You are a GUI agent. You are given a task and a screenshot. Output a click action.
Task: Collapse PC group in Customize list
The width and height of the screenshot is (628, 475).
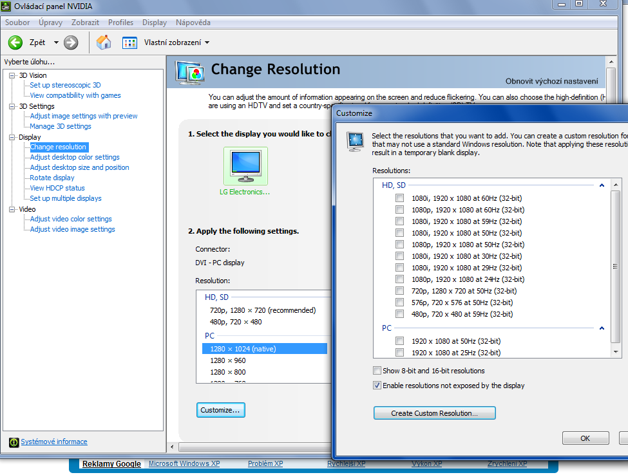click(602, 328)
